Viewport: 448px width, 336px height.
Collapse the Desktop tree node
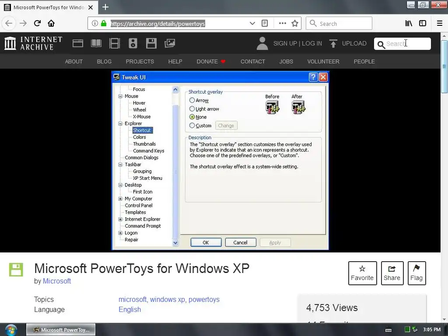120,185
